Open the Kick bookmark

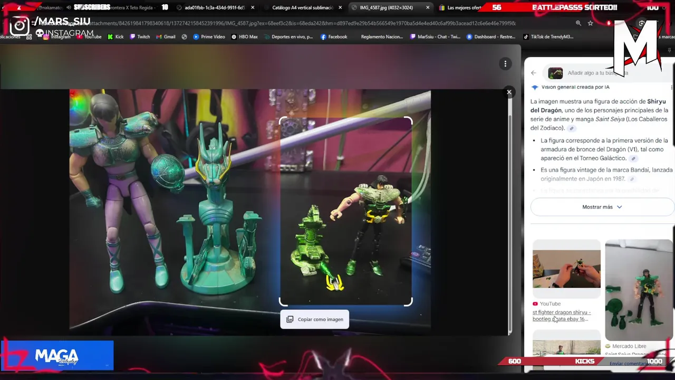pos(115,37)
